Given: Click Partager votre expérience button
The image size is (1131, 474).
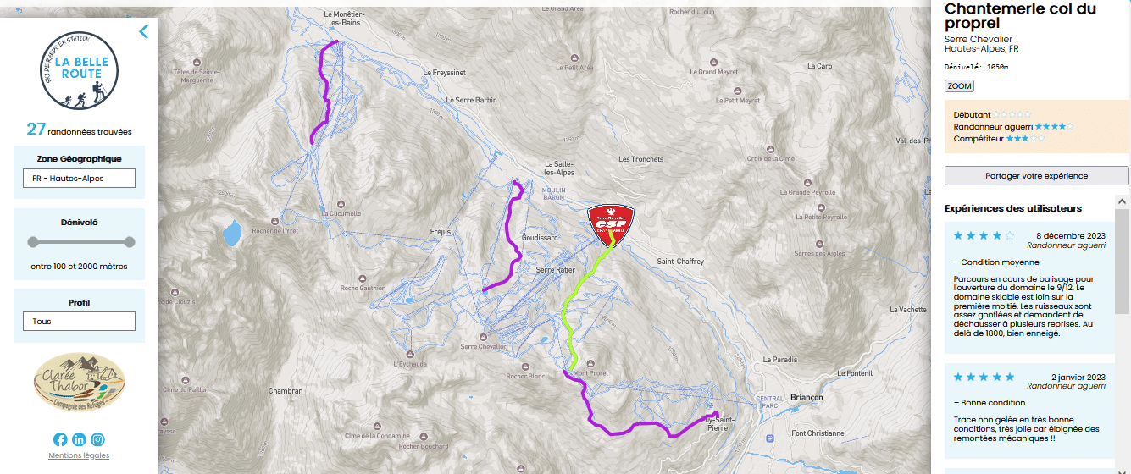Looking at the screenshot, I should point(1037,176).
